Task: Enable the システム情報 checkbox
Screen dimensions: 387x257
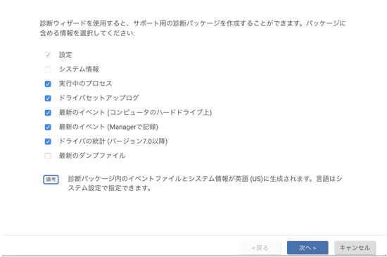Action: tap(48, 70)
